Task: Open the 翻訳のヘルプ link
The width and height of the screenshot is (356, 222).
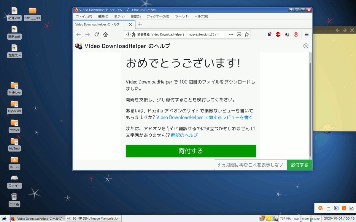Action: click(x=184, y=135)
